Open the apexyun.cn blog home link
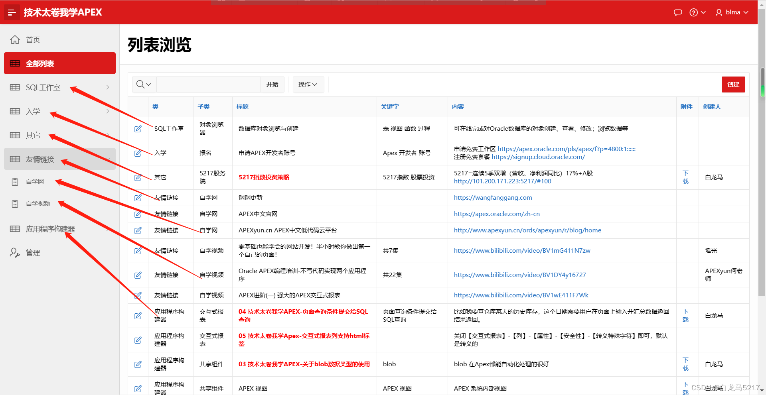The height and width of the screenshot is (395, 766). (527, 230)
